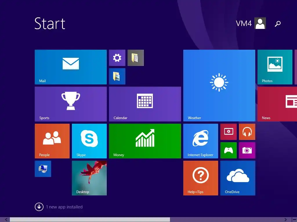
Task: Open the Calendar tile
Action: click(145, 104)
